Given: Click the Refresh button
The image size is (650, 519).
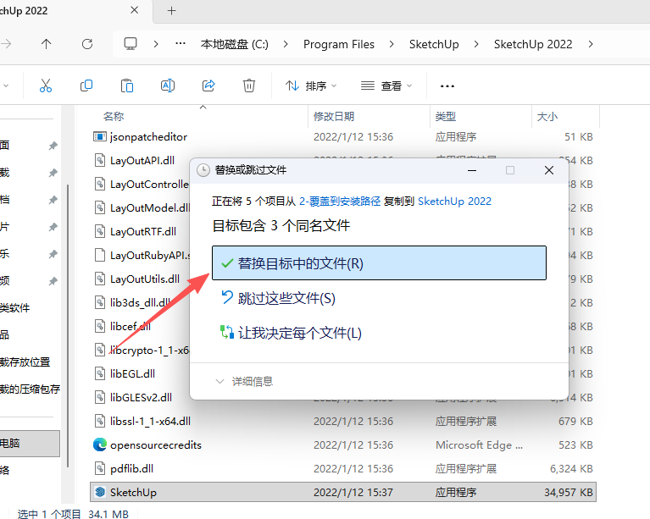Looking at the screenshot, I should point(87,44).
